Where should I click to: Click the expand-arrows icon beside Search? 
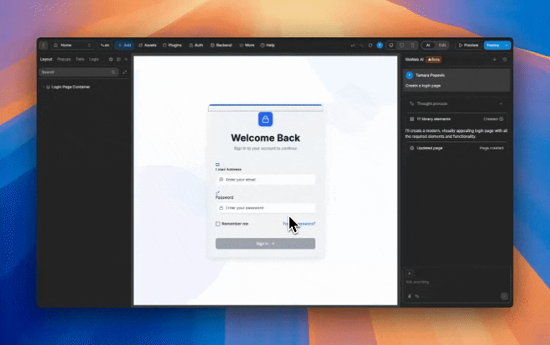(x=125, y=72)
